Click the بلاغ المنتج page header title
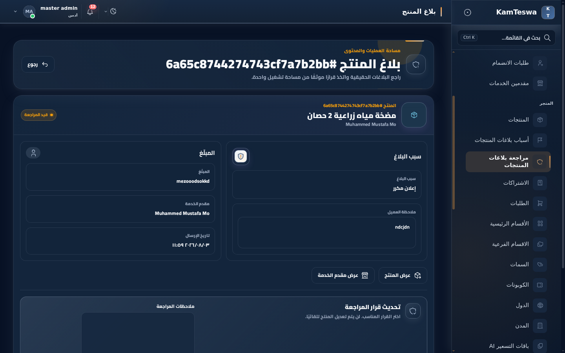Viewport: 565px width, 353px height. (x=419, y=12)
